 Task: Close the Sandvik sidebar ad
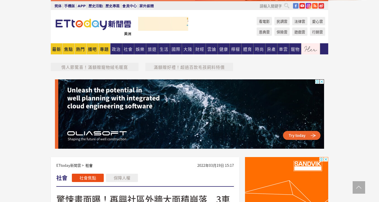pyautogui.click(x=326, y=159)
